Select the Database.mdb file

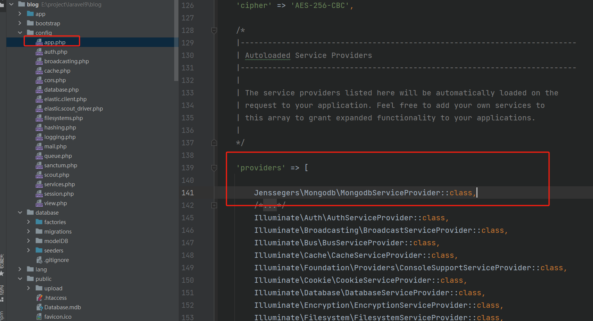(x=62, y=307)
